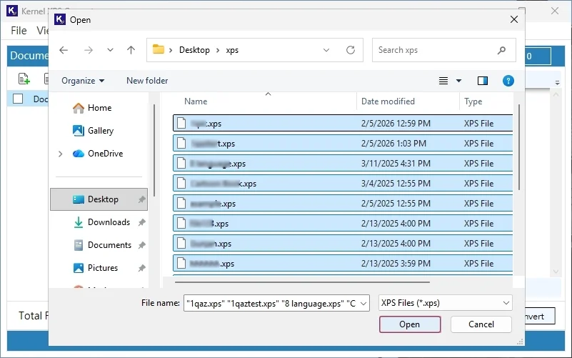Change view layout icon
Screen dimensions: 572x358
[443, 81]
